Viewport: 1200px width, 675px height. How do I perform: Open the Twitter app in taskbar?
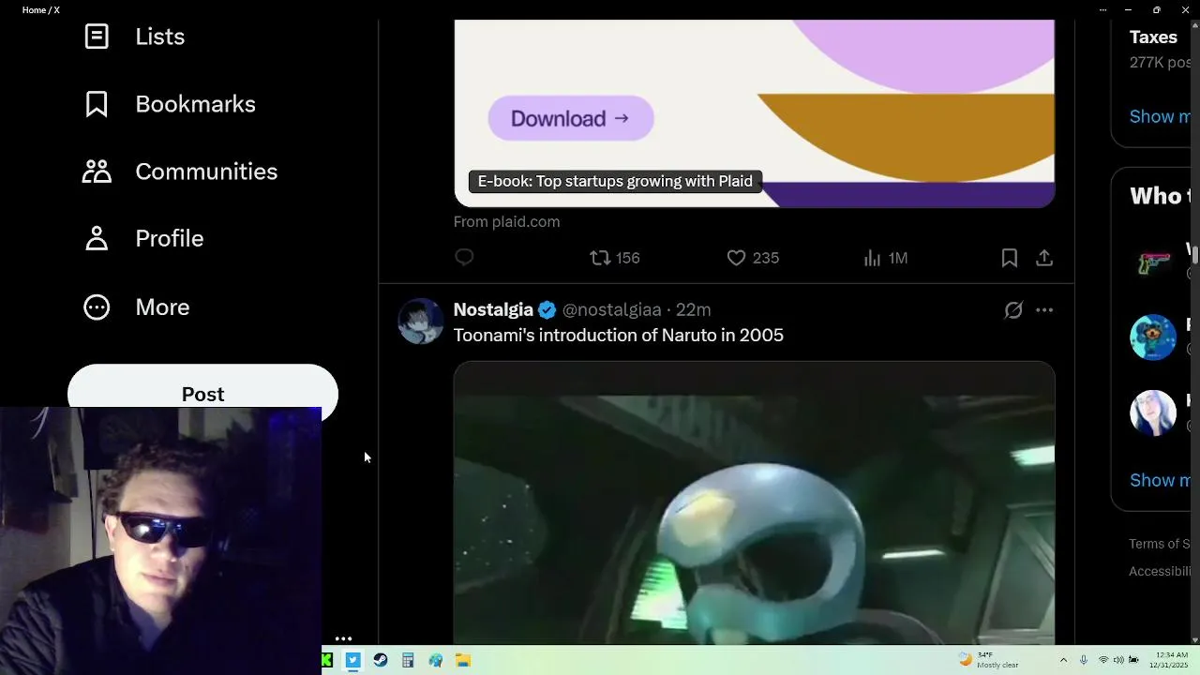[x=352, y=661]
